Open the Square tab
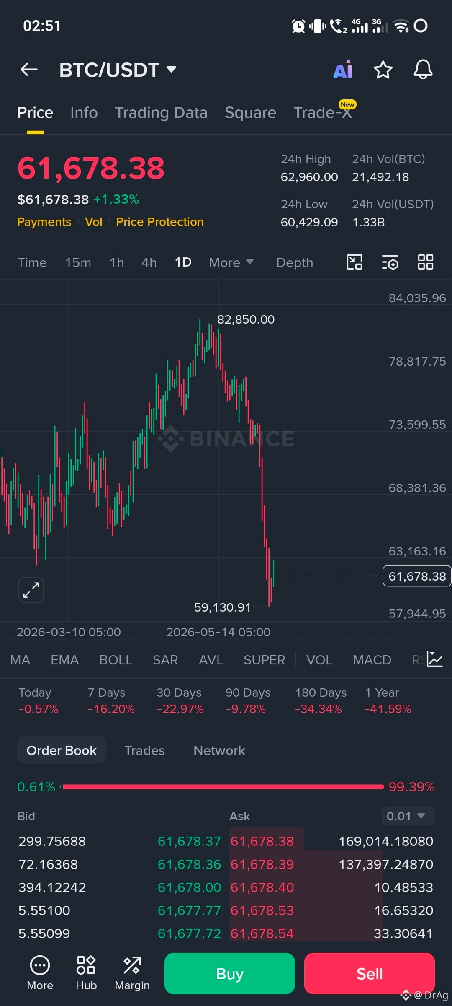 click(x=250, y=113)
